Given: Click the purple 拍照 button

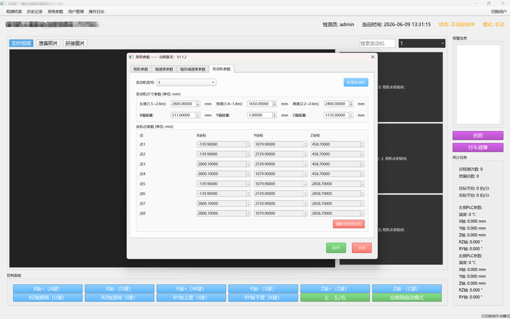Looking at the screenshot, I should click(477, 135).
